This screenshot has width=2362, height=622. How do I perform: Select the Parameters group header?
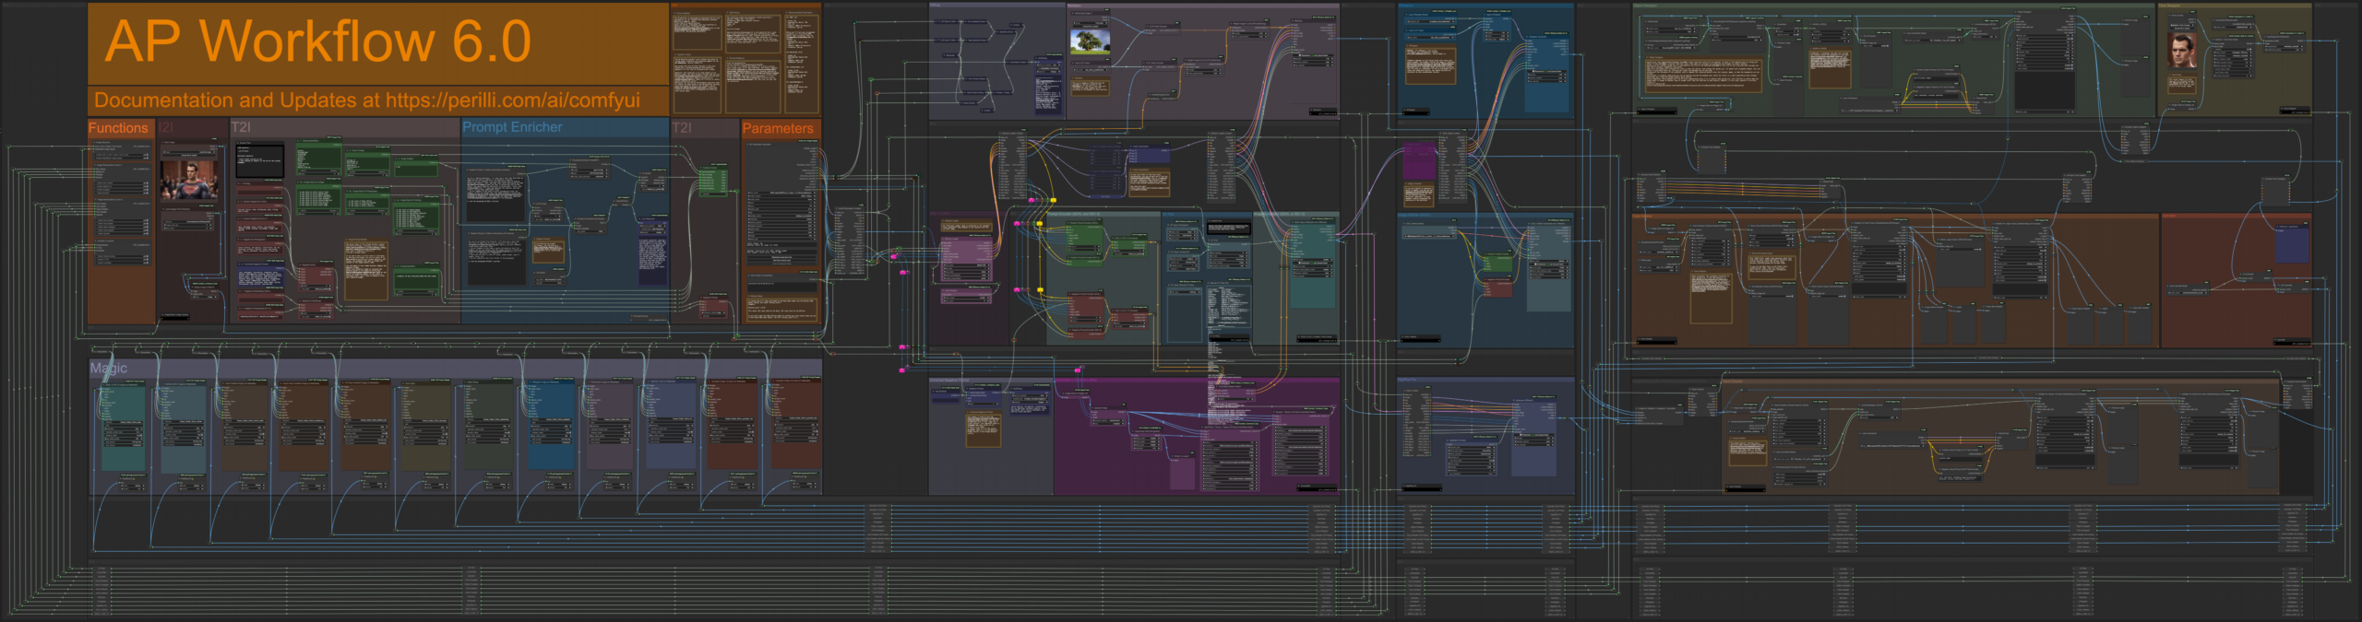[x=777, y=128]
